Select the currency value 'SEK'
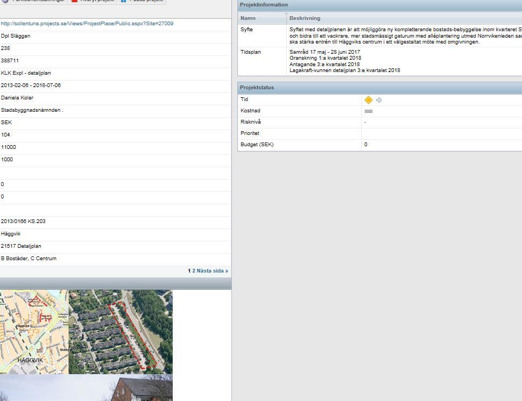Viewport: 522px width, 401px height. tap(6, 123)
